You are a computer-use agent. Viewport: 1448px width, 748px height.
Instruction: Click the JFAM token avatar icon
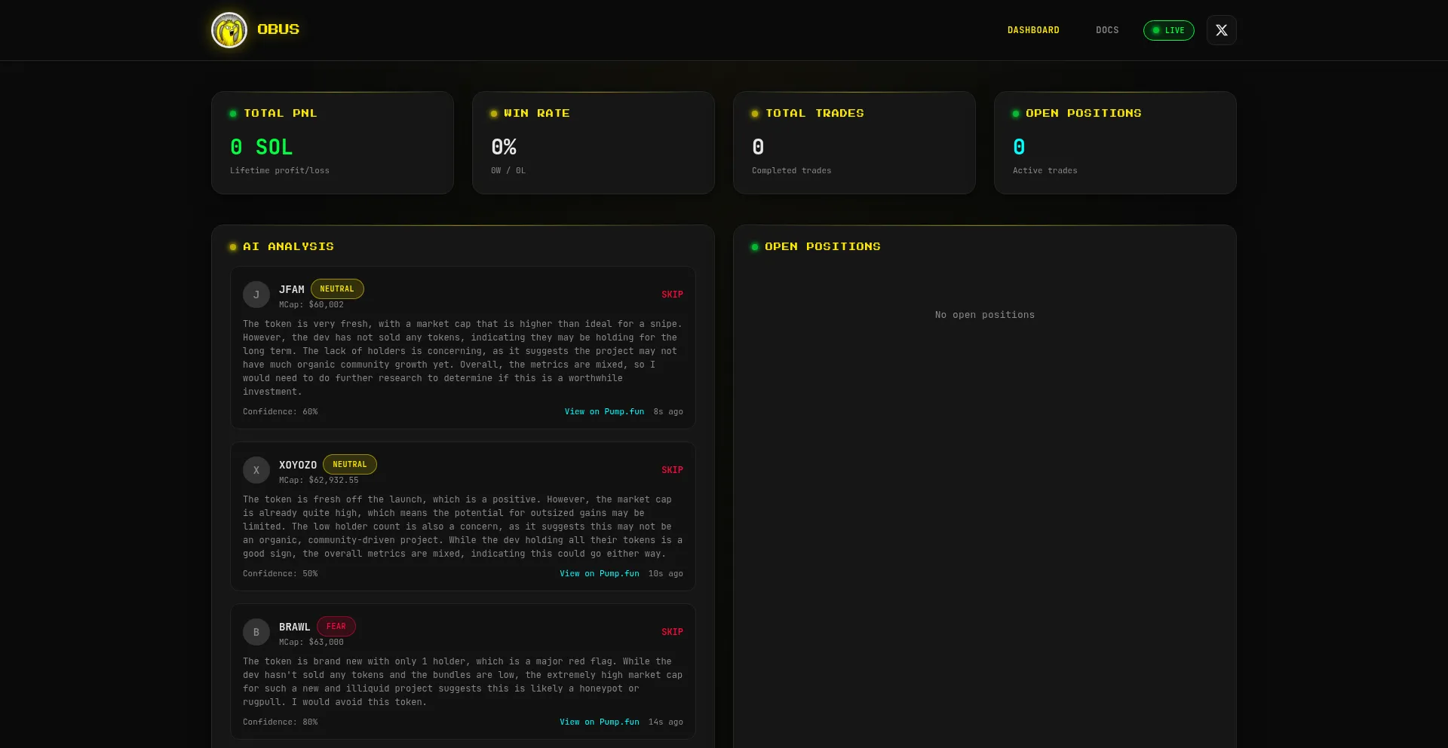coord(256,295)
